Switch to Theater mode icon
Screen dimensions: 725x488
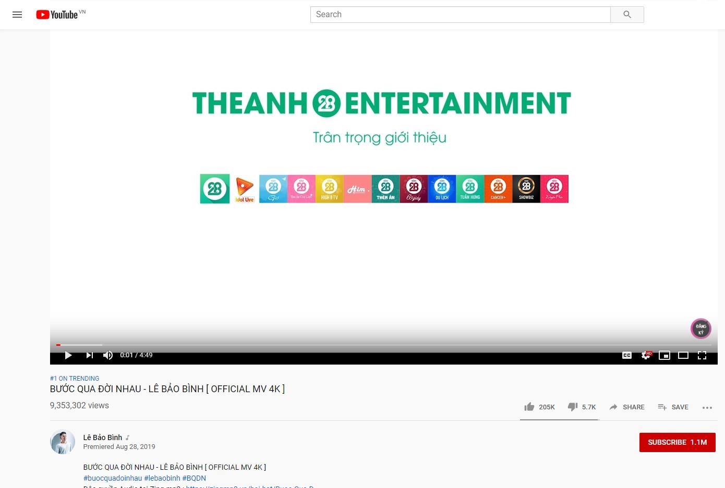683,355
